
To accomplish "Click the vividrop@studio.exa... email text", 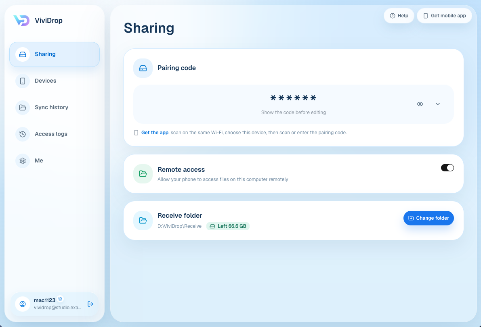I will click(x=58, y=308).
